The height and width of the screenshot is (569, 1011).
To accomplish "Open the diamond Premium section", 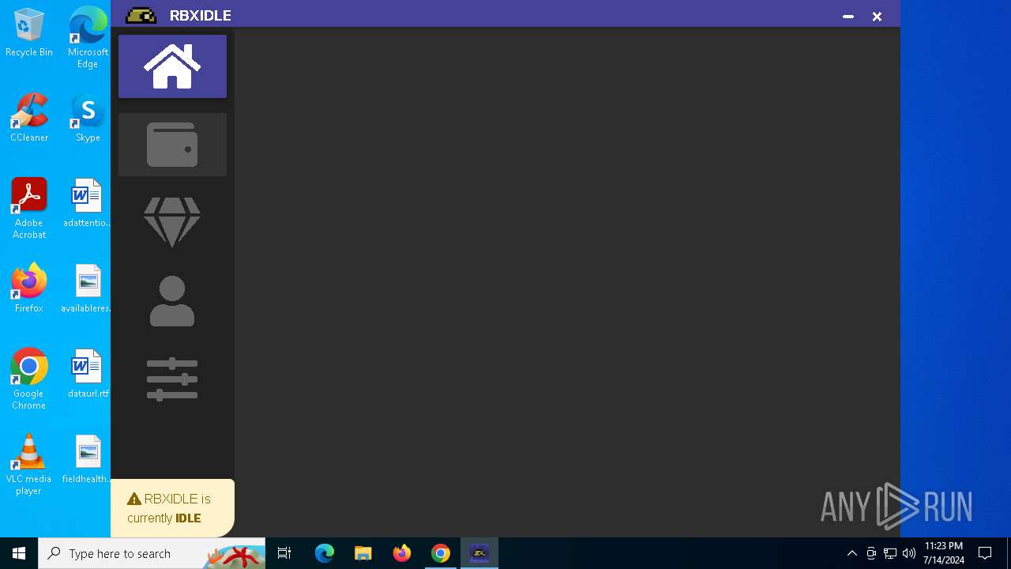I will (172, 222).
